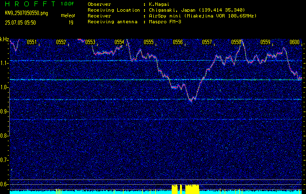Click the Receiving antenna field label
306x194 pixels.
[x=112, y=22]
